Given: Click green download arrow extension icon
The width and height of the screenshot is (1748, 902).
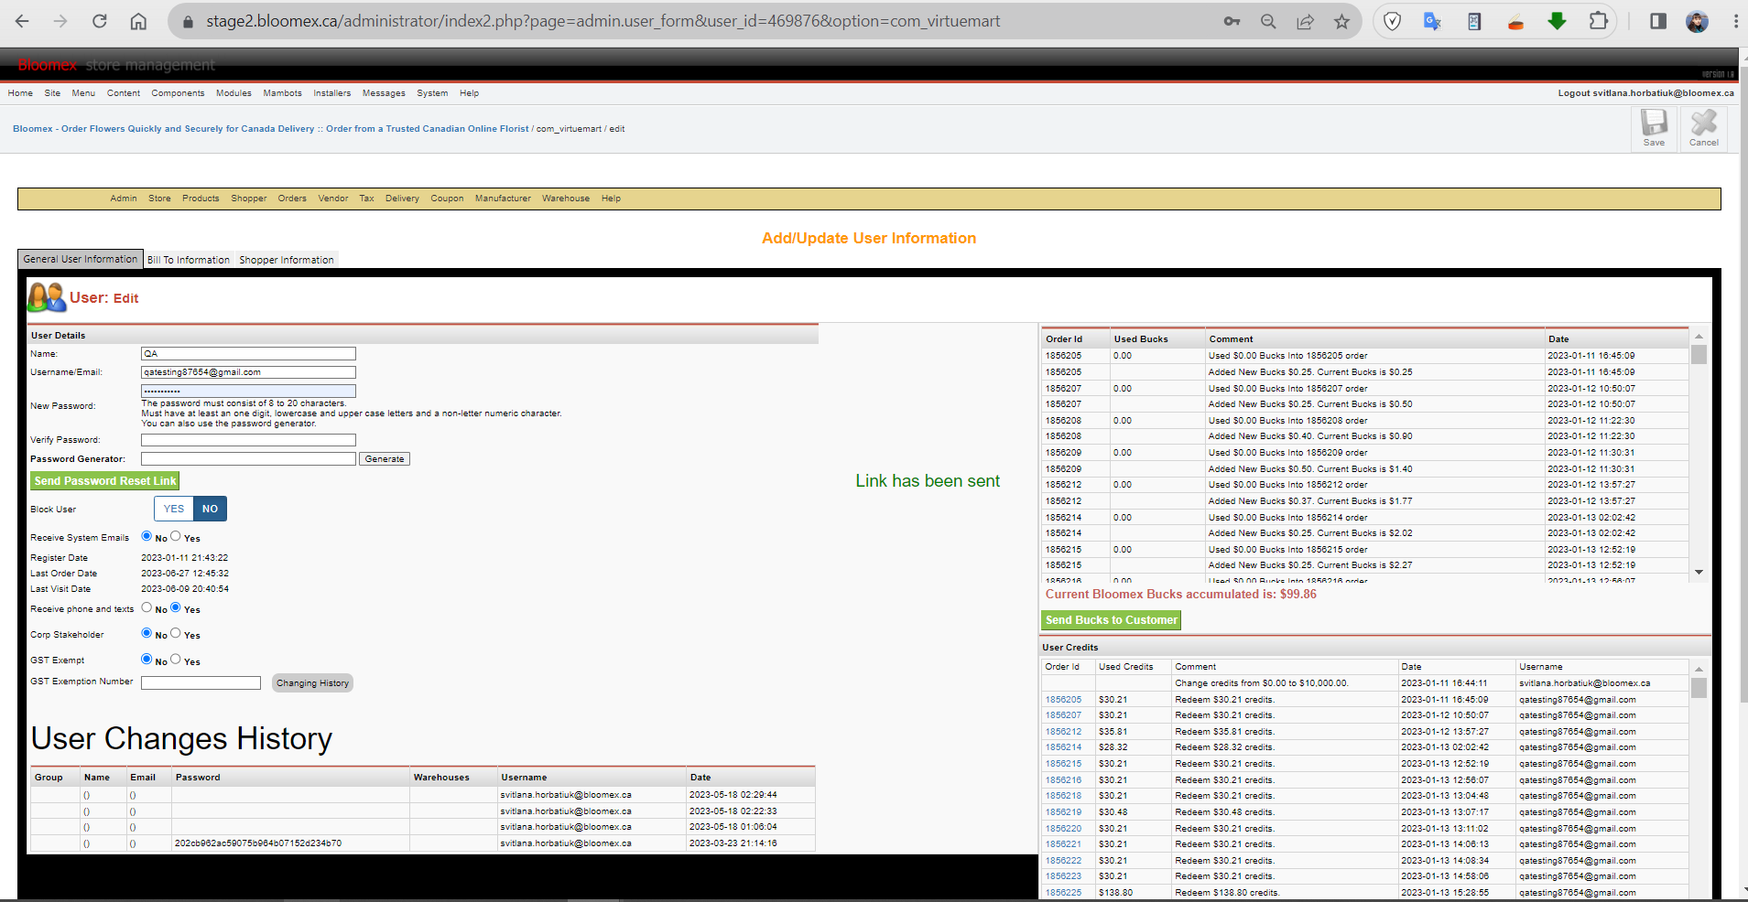Looking at the screenshot, I should pyautogui.click(x=1557, y=21).
